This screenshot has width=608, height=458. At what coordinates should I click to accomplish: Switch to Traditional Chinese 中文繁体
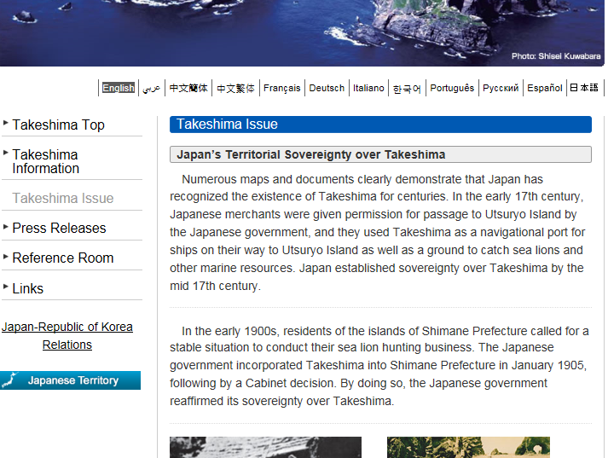pyautogui.click(x=235, y=88)
